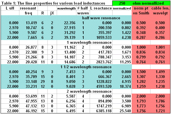Click the L reactance value 1059.533
Screen dimensions: 171x114
[x=104, y=37]
